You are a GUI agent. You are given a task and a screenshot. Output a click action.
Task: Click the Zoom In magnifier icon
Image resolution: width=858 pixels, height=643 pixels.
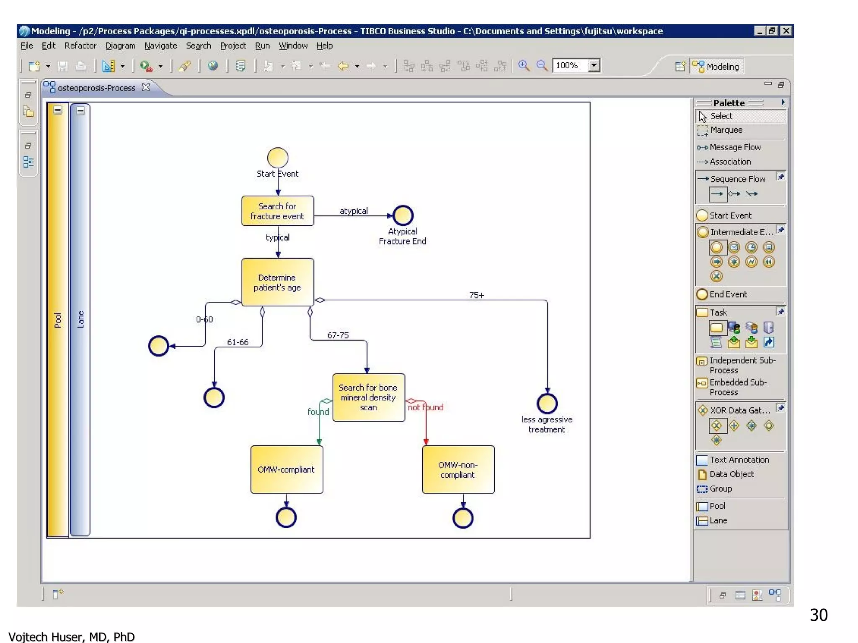click(523, 65)
